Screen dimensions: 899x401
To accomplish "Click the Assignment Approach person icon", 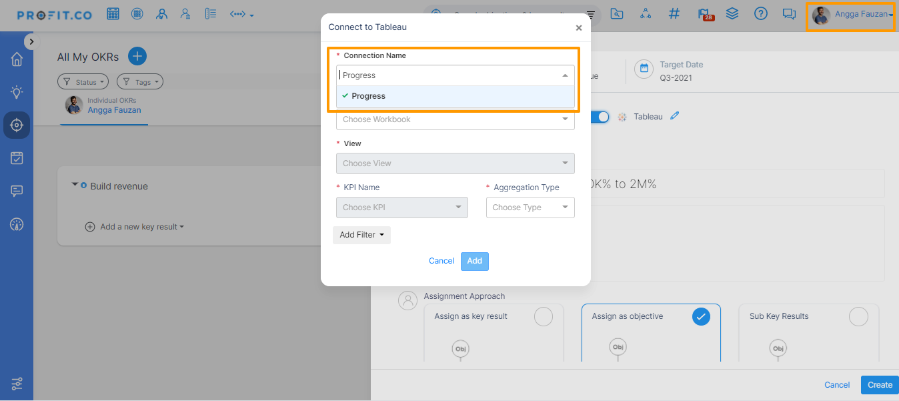I will click(x=407, y=300).
